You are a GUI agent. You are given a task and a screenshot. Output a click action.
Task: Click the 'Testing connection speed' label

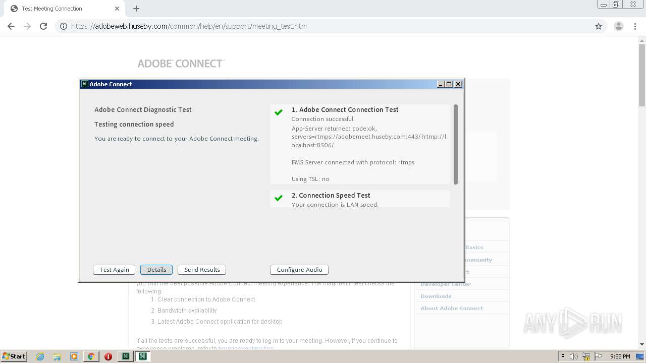click(x=134, y=124)
